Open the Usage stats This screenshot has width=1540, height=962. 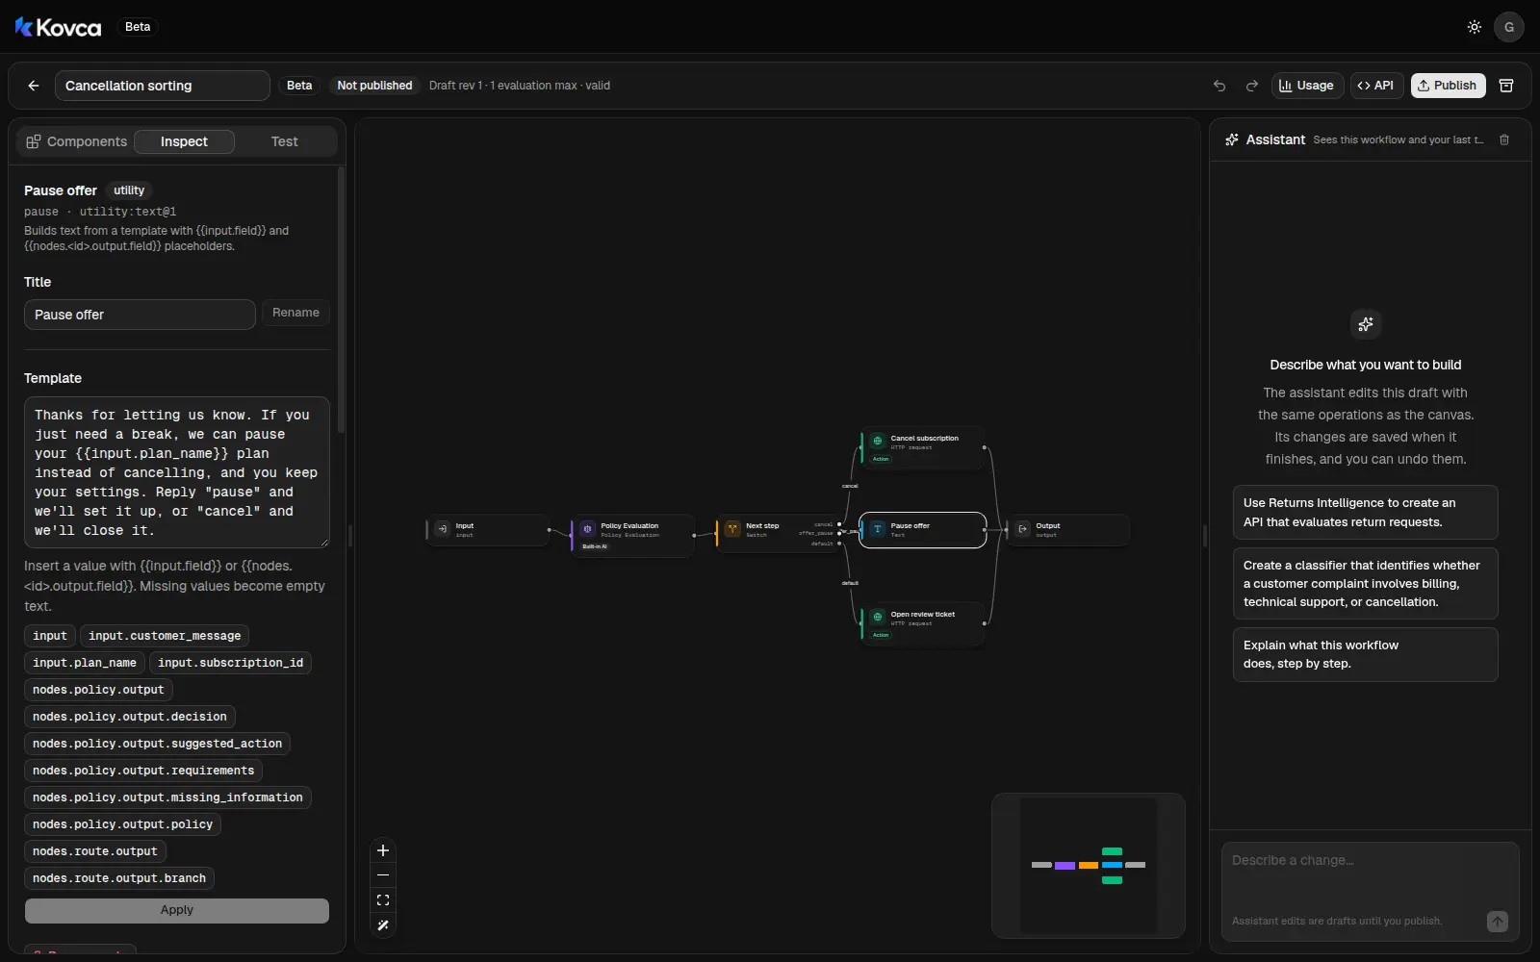[x=1306, y=86]
